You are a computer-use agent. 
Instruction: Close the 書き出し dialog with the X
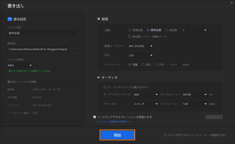pyautogui.click(x=232, y=3)
